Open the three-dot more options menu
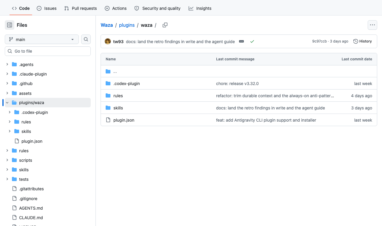Viewport: 382px width, 226px height. click(372, 25)
